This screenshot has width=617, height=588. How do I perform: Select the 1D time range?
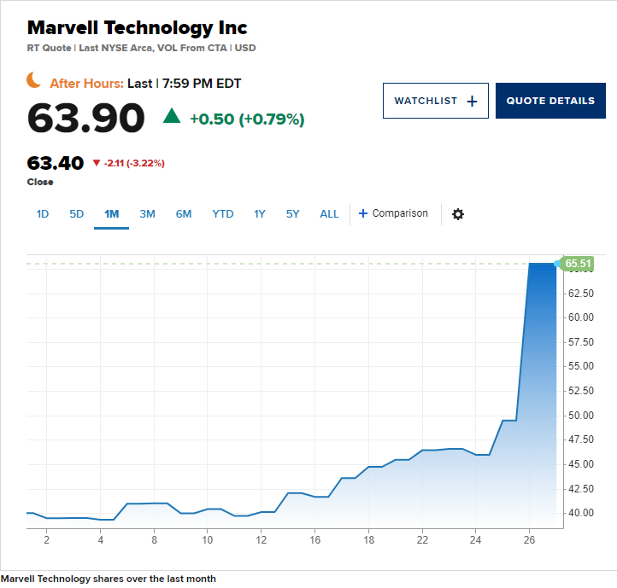[43, 214]
